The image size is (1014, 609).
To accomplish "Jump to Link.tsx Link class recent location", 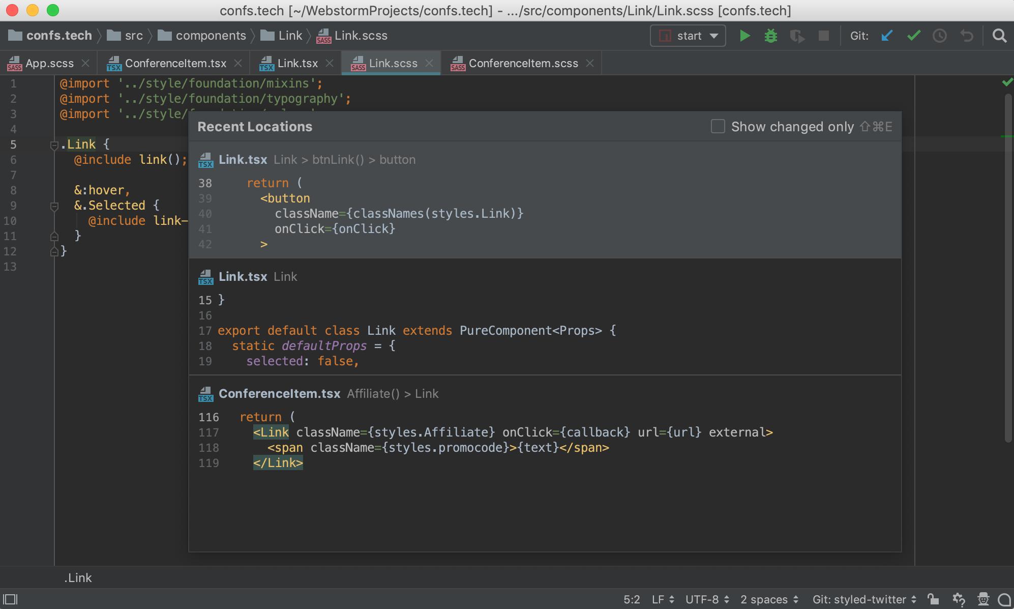I will click(x=545, y=317).
